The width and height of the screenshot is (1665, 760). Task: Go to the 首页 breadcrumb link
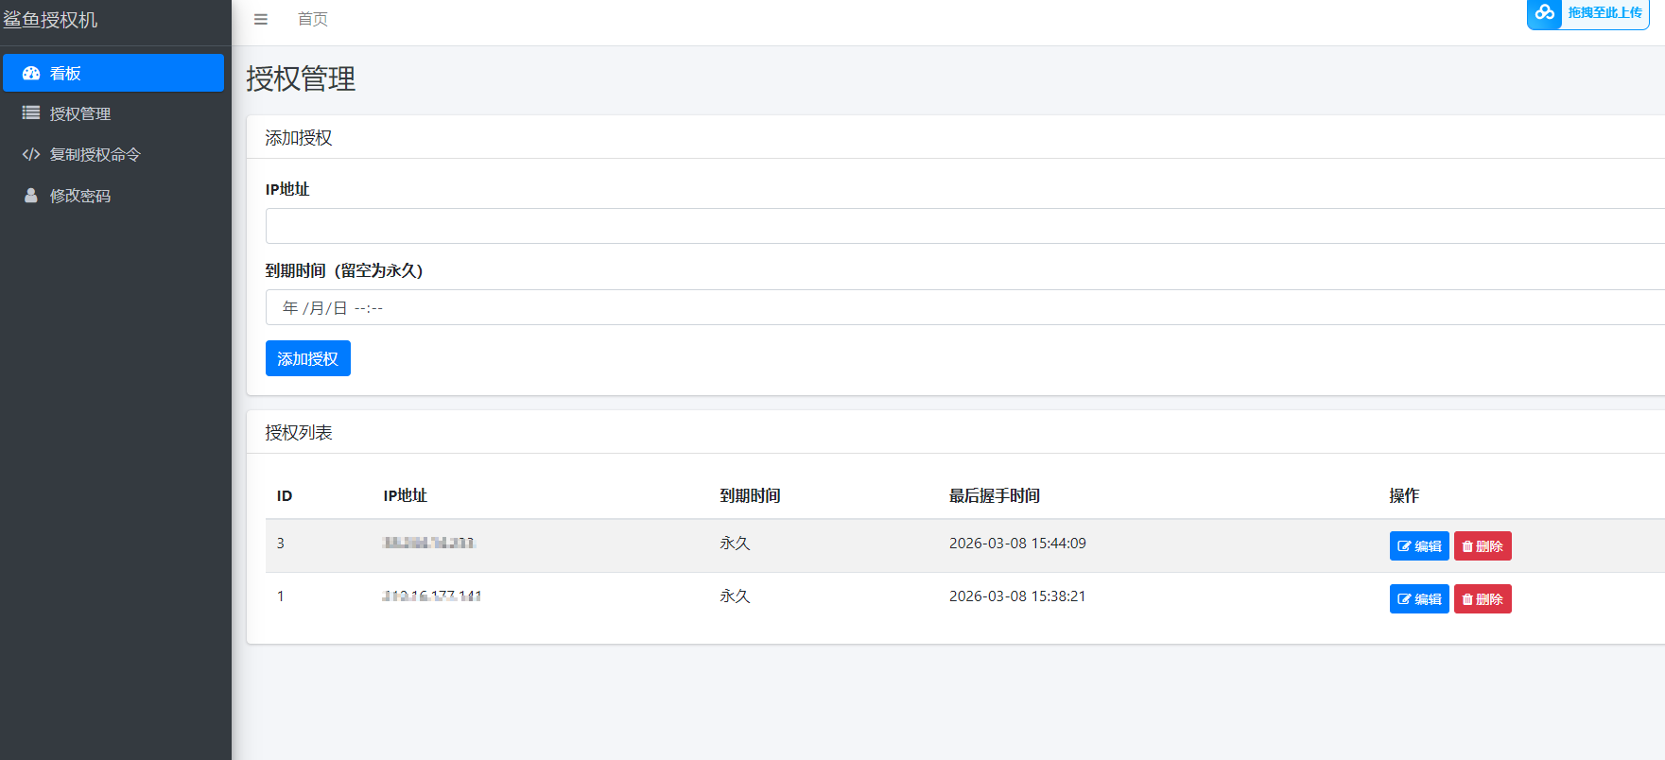tap(313, 19)
